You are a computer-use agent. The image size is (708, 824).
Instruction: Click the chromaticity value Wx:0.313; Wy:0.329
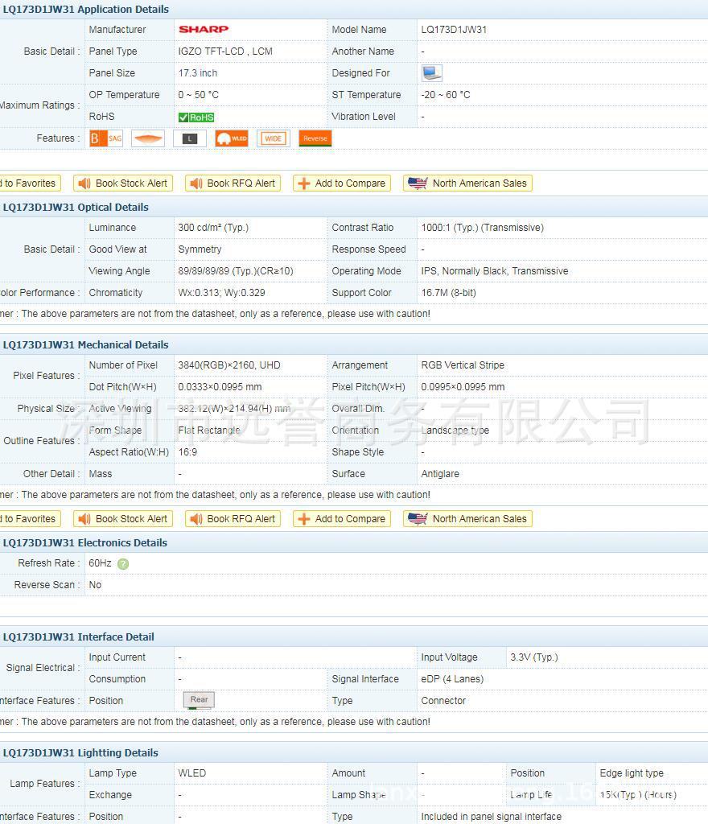[x=221, y=293]
